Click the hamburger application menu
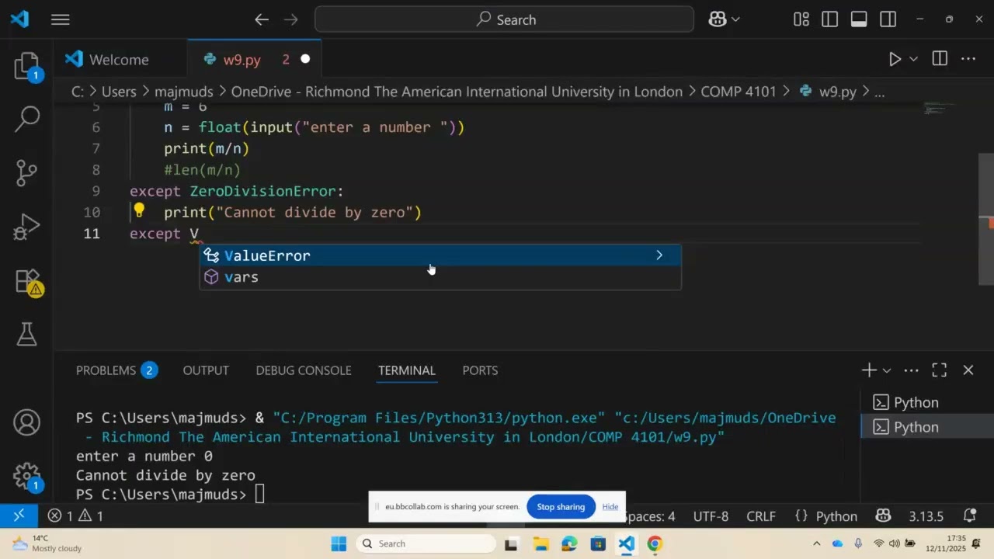The width and height of the screenshot is (994, 559). [61, 19]
